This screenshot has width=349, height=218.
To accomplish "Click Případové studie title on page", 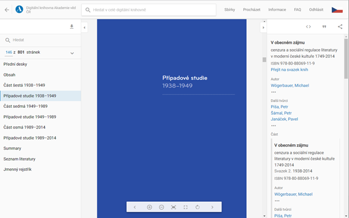I will [x=185, y=78].
